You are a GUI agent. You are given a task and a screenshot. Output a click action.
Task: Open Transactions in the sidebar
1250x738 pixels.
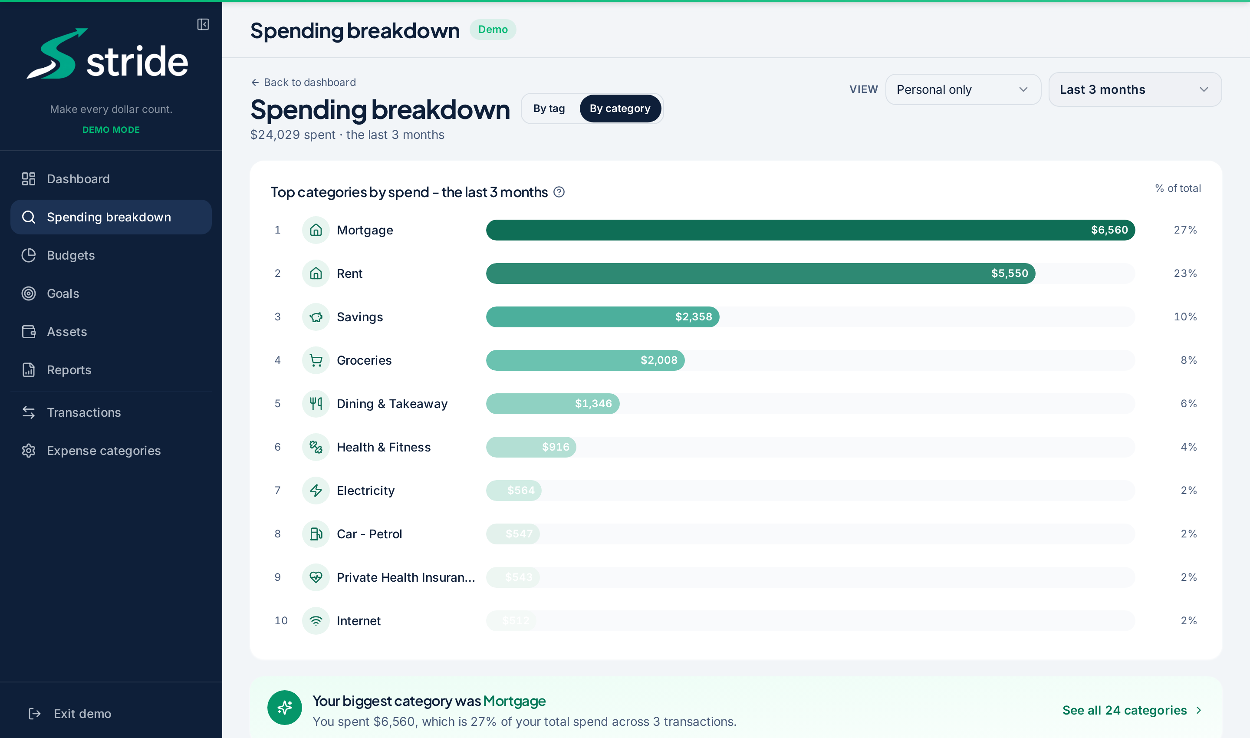111,413
